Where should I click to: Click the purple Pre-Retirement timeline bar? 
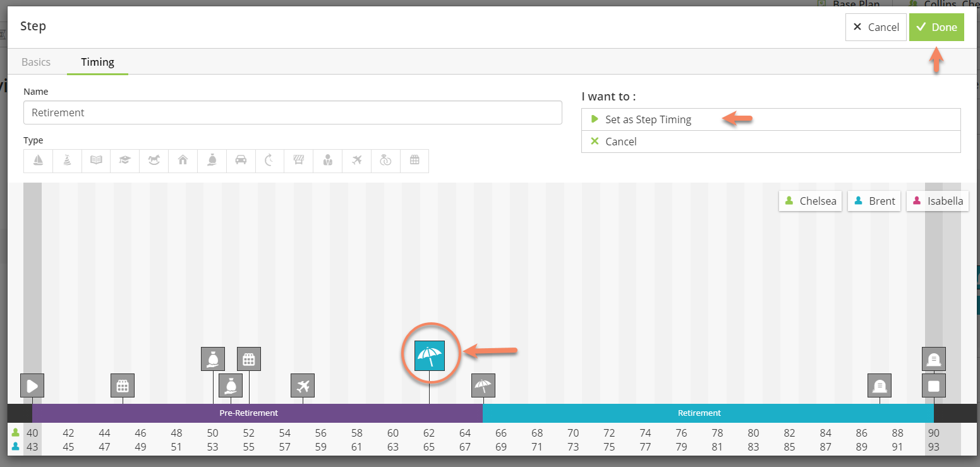click(x=249, y=413)
